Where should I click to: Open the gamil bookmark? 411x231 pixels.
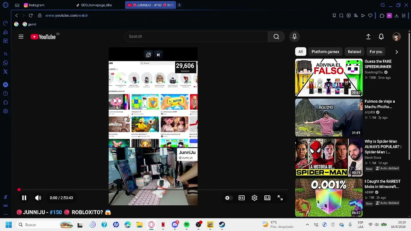29,24
